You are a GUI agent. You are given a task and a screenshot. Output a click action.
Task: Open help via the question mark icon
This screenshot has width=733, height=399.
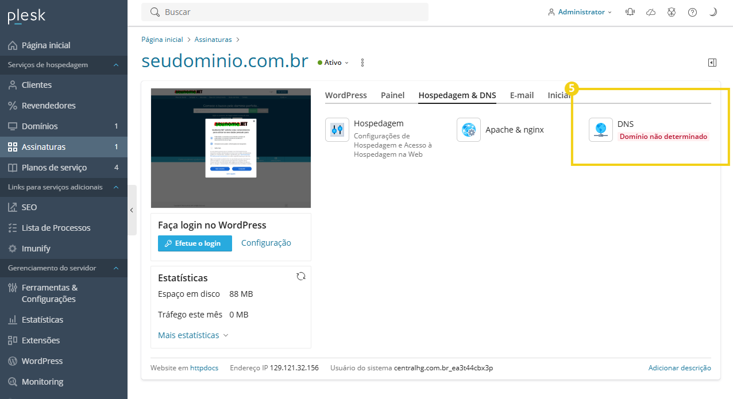tap(692, 11)
